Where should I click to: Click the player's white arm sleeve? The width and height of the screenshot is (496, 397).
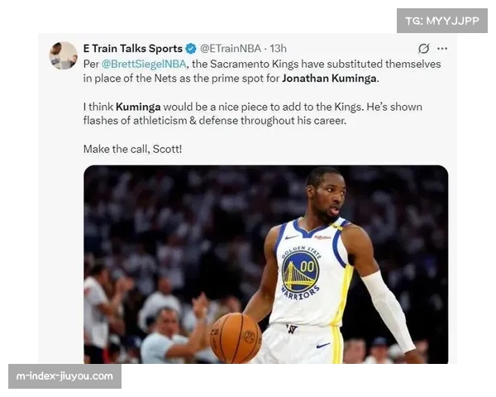[x=389, y=311]
